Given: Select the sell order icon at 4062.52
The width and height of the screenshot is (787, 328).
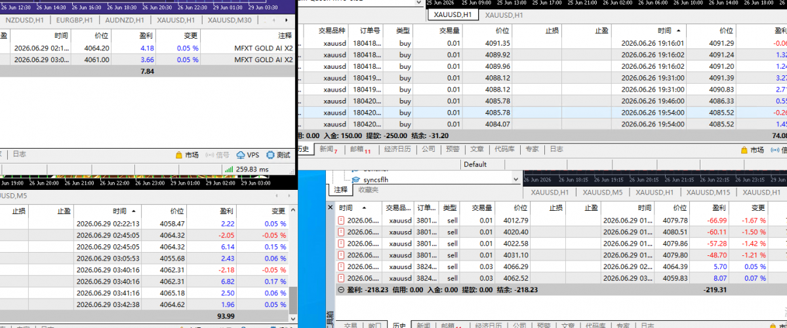Looking at the screenshot, I should pos(341,278).
